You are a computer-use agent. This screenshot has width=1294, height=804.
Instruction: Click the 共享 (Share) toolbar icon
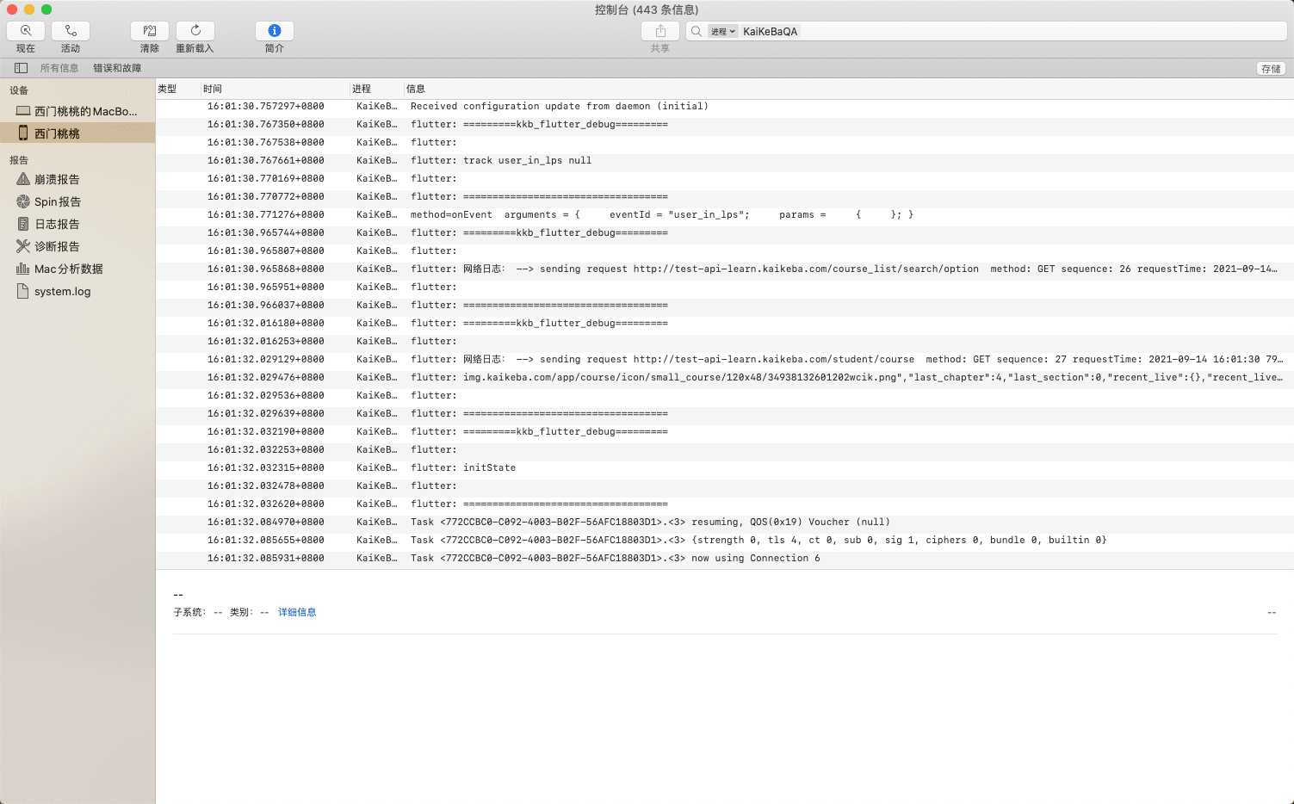660,31
